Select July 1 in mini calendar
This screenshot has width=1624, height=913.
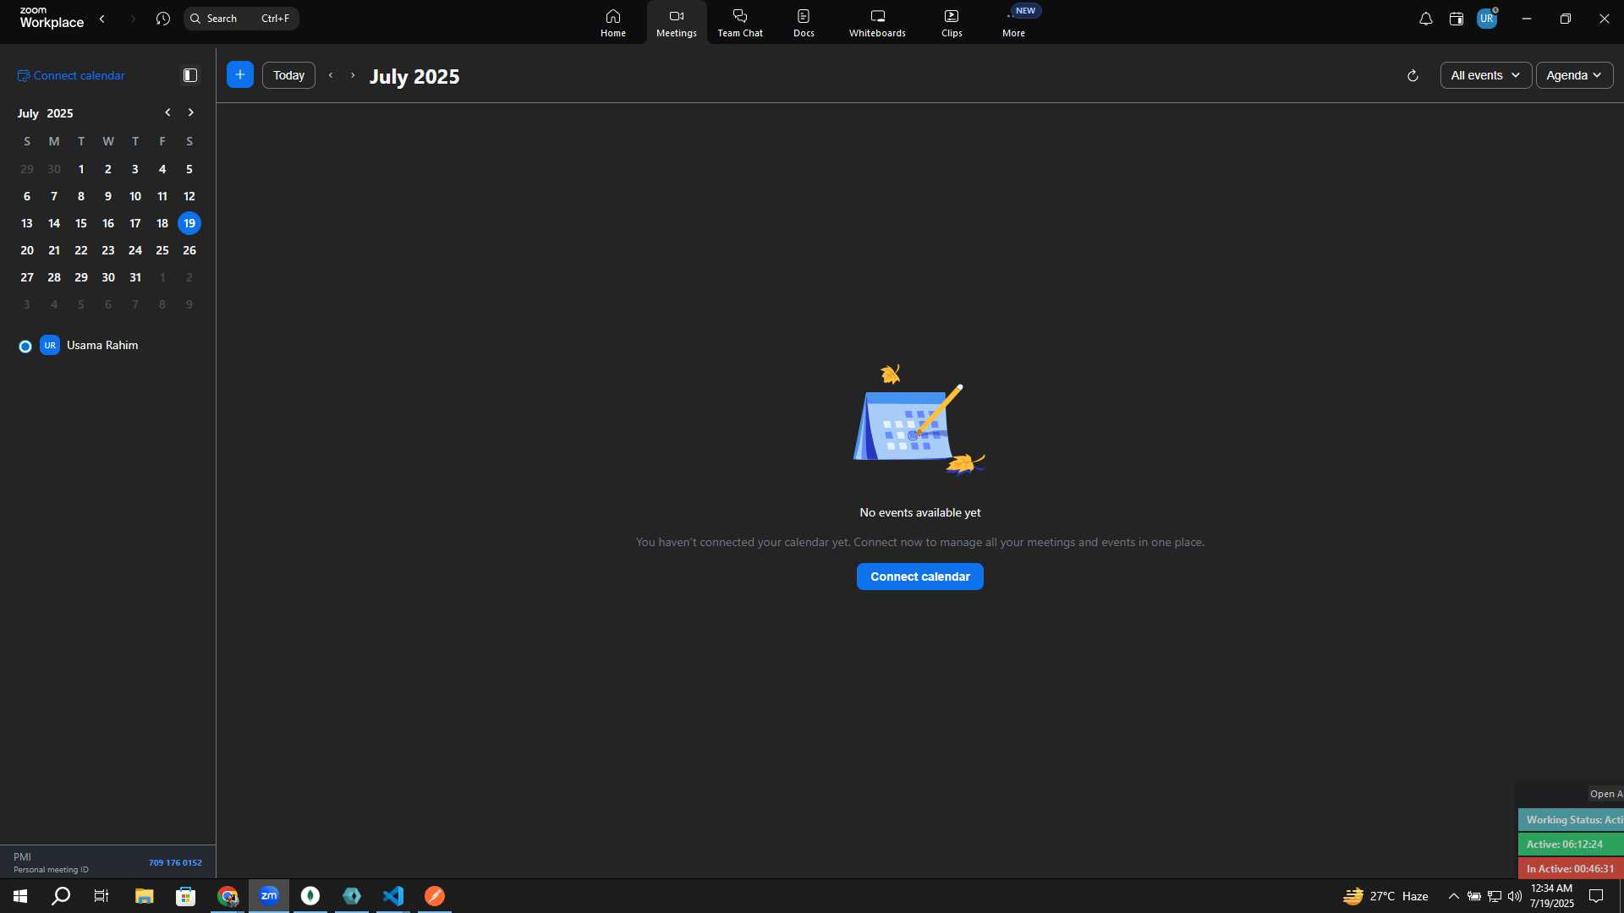[x=81, y=169]
